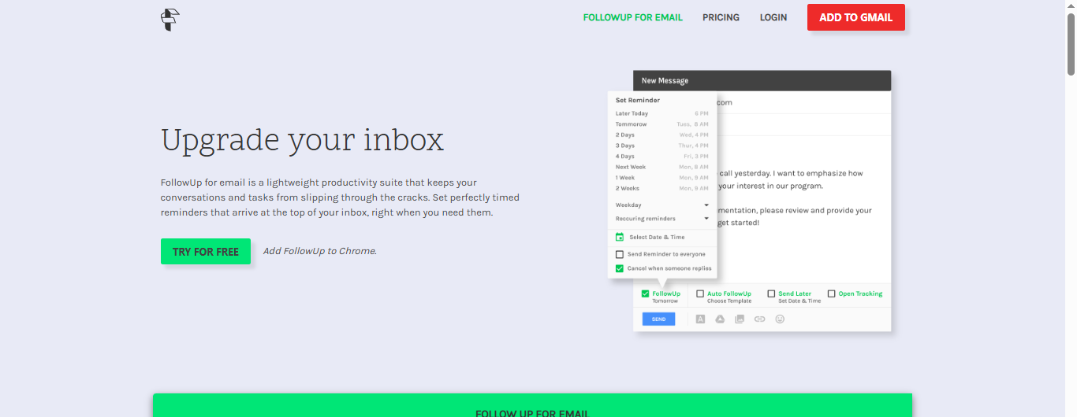The image size is (1077, 417).
Task: Toggle the FollowUp Tomorrow checkbox
Action: pyautogui.click(x=645, y=293)
